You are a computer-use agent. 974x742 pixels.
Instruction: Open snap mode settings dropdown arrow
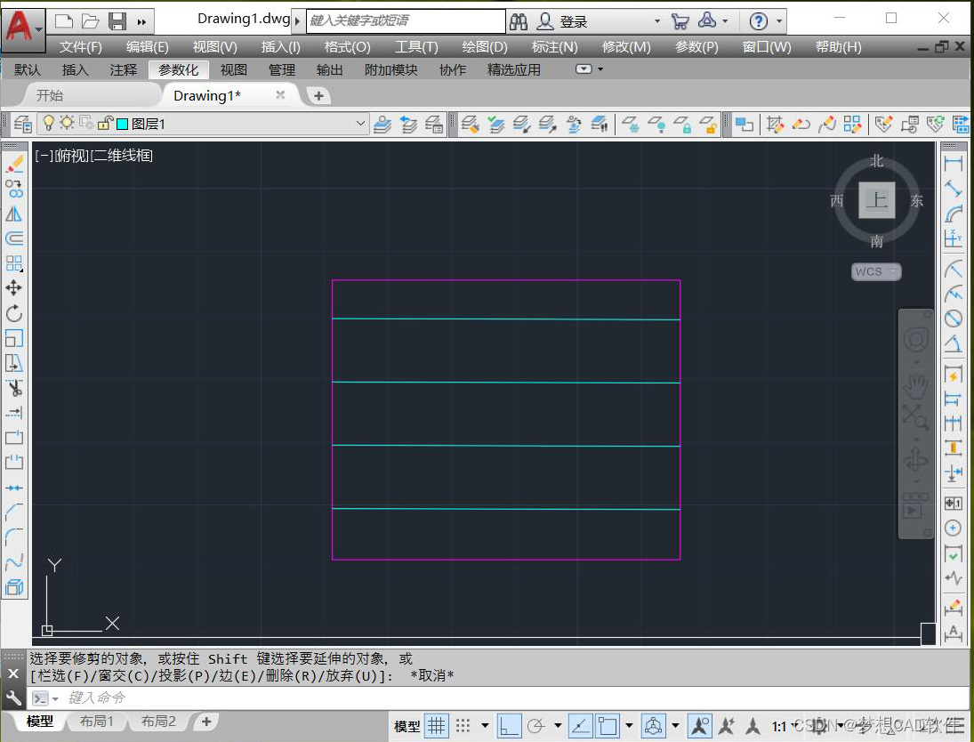click(485, 726)
